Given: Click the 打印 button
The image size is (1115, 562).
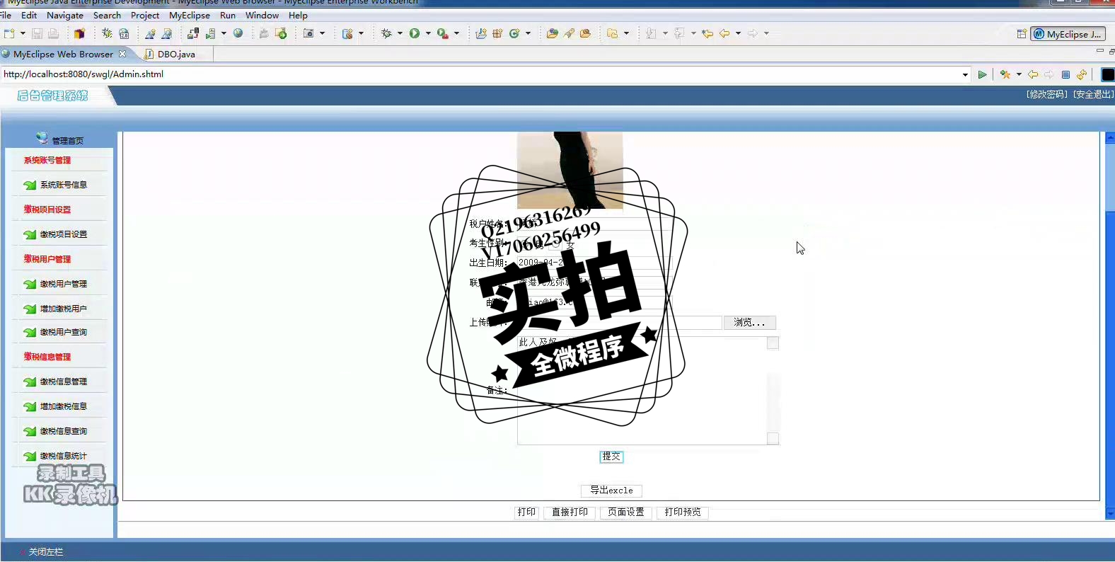Looking at the screenshot, I should (526, 512).
